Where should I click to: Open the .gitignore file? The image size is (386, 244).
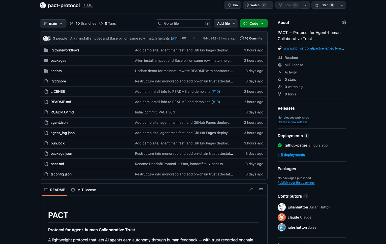[58, 81]
